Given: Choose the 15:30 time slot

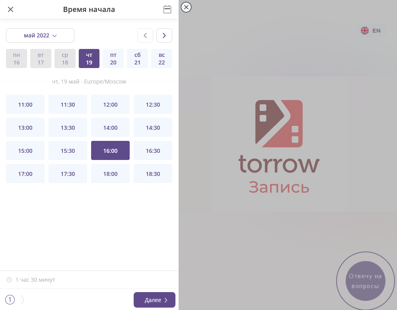Looking at the screenshot, I should [x=68, y=150].
